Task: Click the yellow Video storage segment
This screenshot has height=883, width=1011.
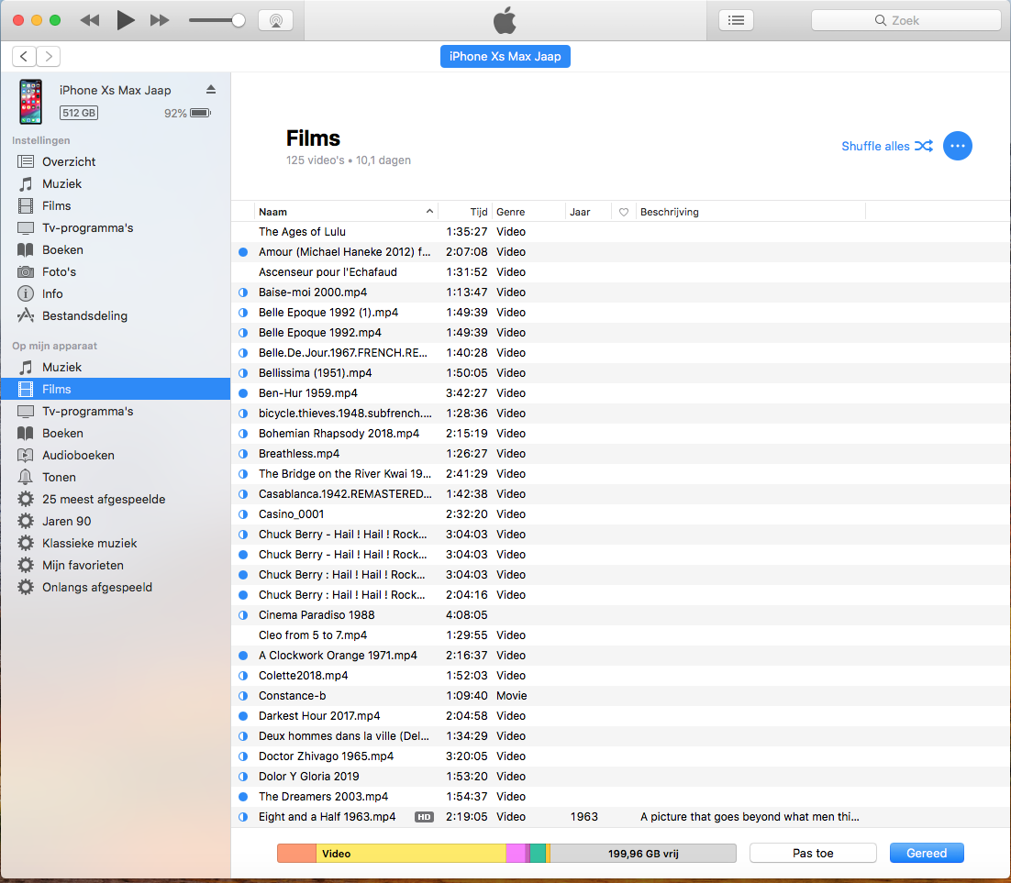Action: [411, 854]
